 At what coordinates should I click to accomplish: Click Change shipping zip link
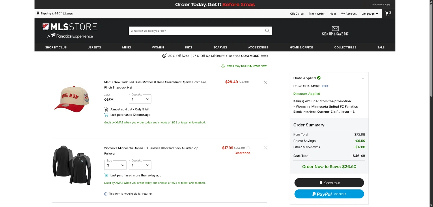[68, 14]
